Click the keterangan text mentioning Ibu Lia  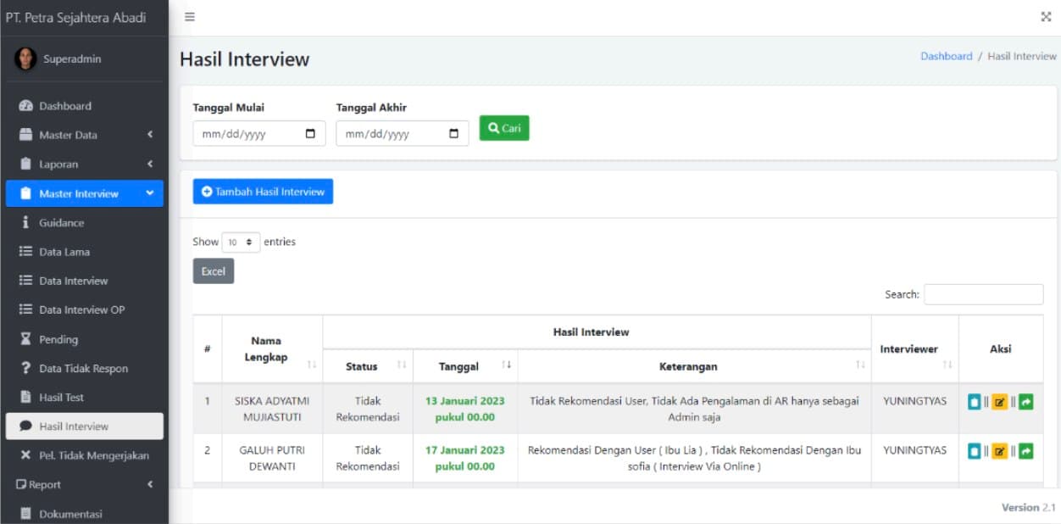point(694,458)
